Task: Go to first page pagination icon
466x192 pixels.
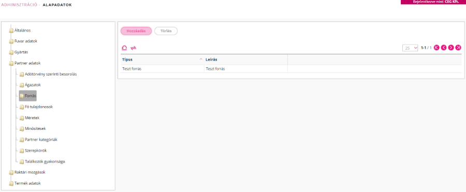Action: tap(436, 48)
